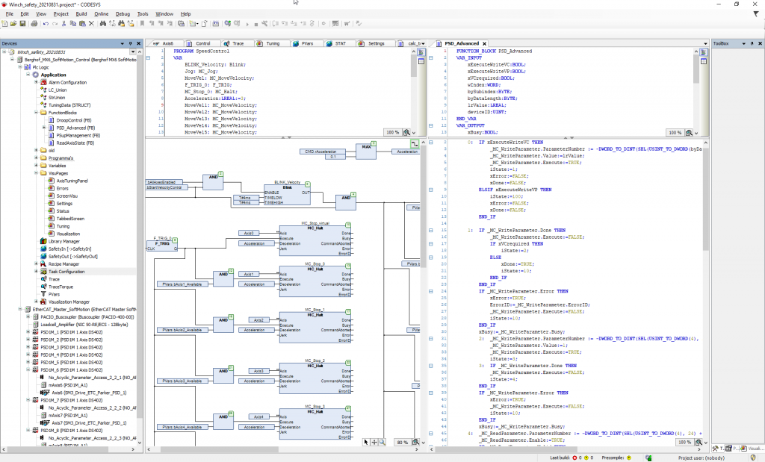
Task: Click the Devices tree horizontal scrollbar
Action: [x=68, y=449]
